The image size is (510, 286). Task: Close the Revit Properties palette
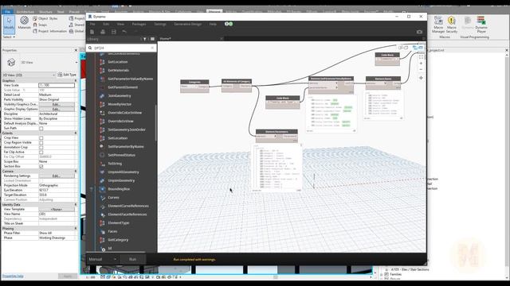[76, 50]
